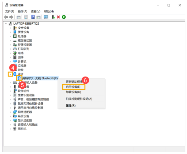Screen dimensions: 187x154
Task: Select the 照相机 tree item
Action: (x=22, y=128)
